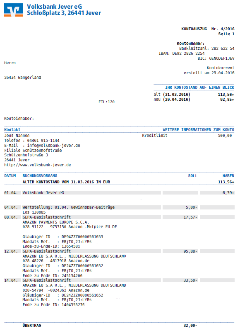Open the http://www.volksbank-jever.de link

click(x=38, y=165)
